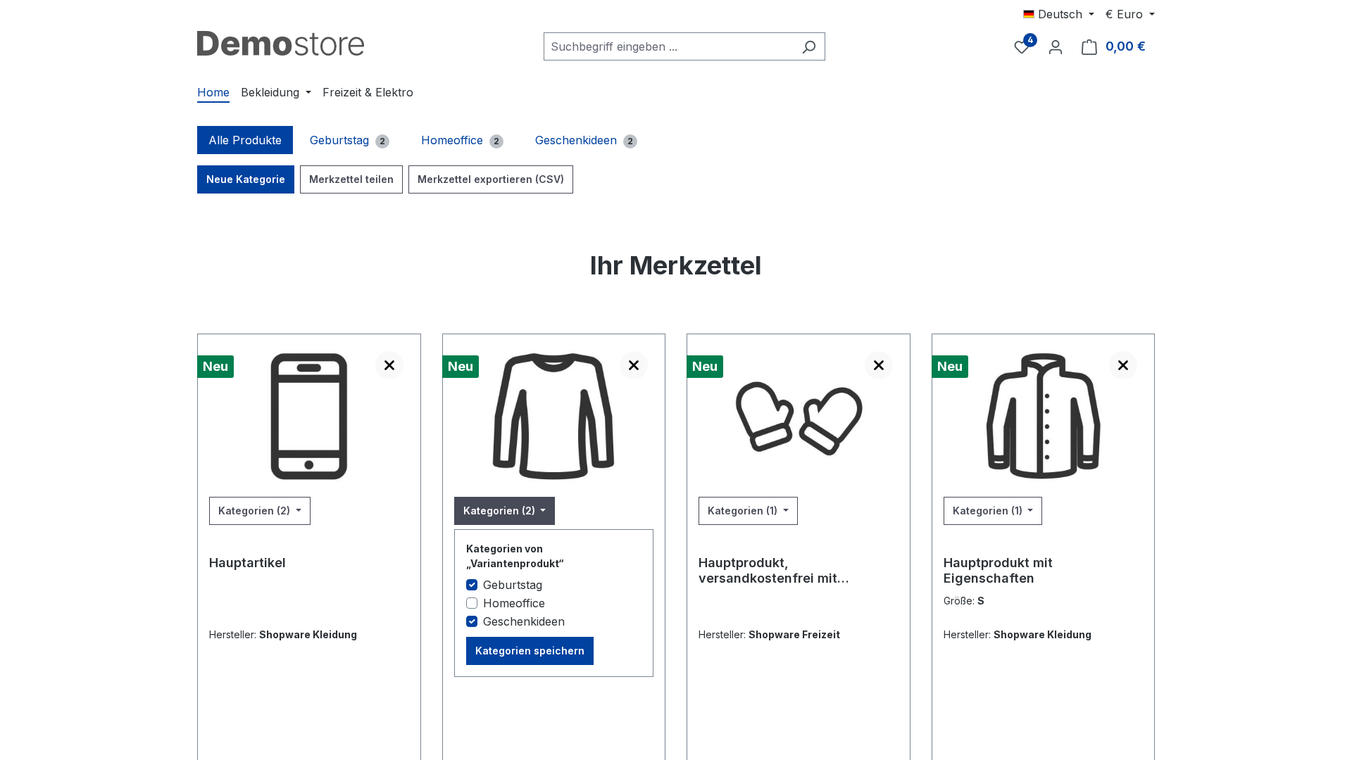Remove Variantenprodukt sweater from wishlist
The image size is (1352, 760).
[634, 365]
